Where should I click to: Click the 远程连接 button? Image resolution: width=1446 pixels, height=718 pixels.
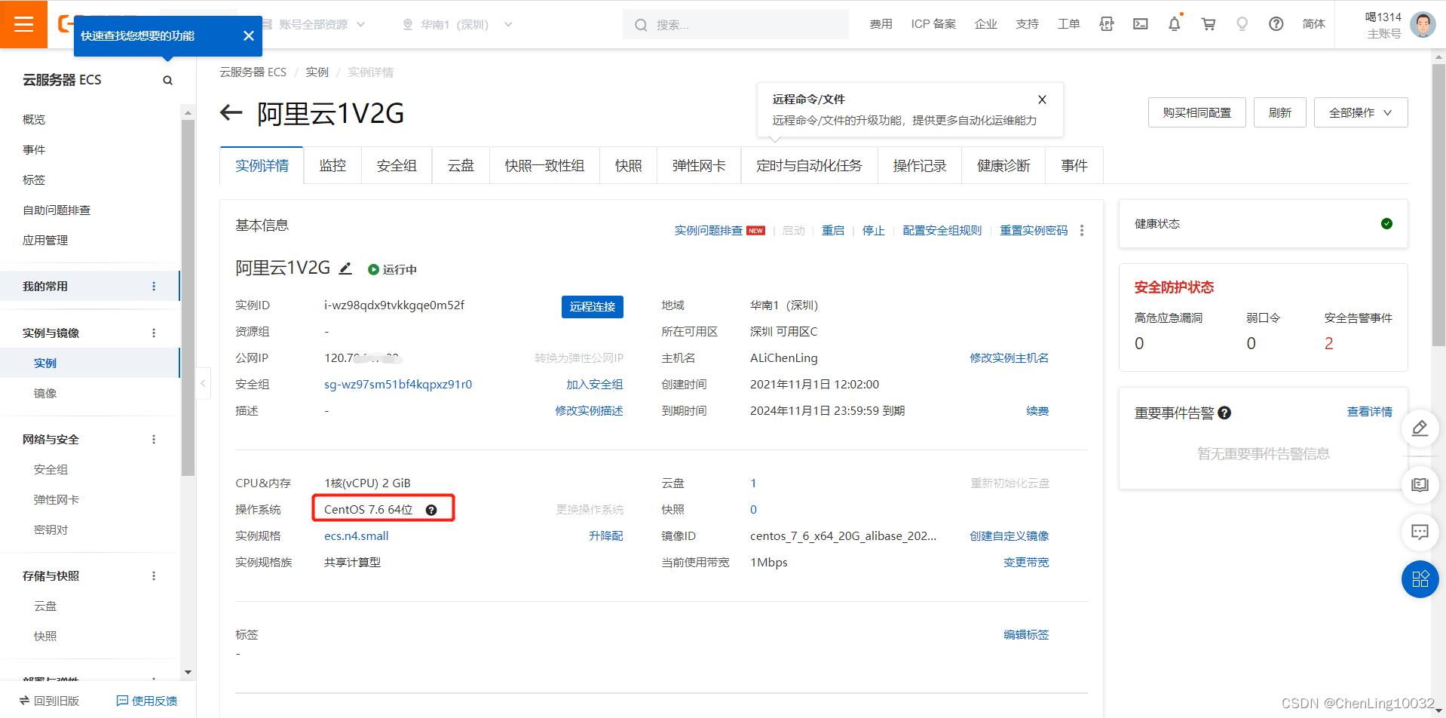point(593,306)
